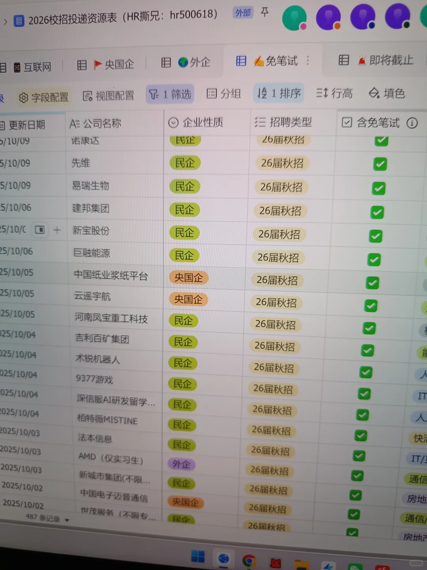Open the purple avatar with dark-green dot
Image resolution: width=427 pixels, height=570 pixels.
coord(397,17)
